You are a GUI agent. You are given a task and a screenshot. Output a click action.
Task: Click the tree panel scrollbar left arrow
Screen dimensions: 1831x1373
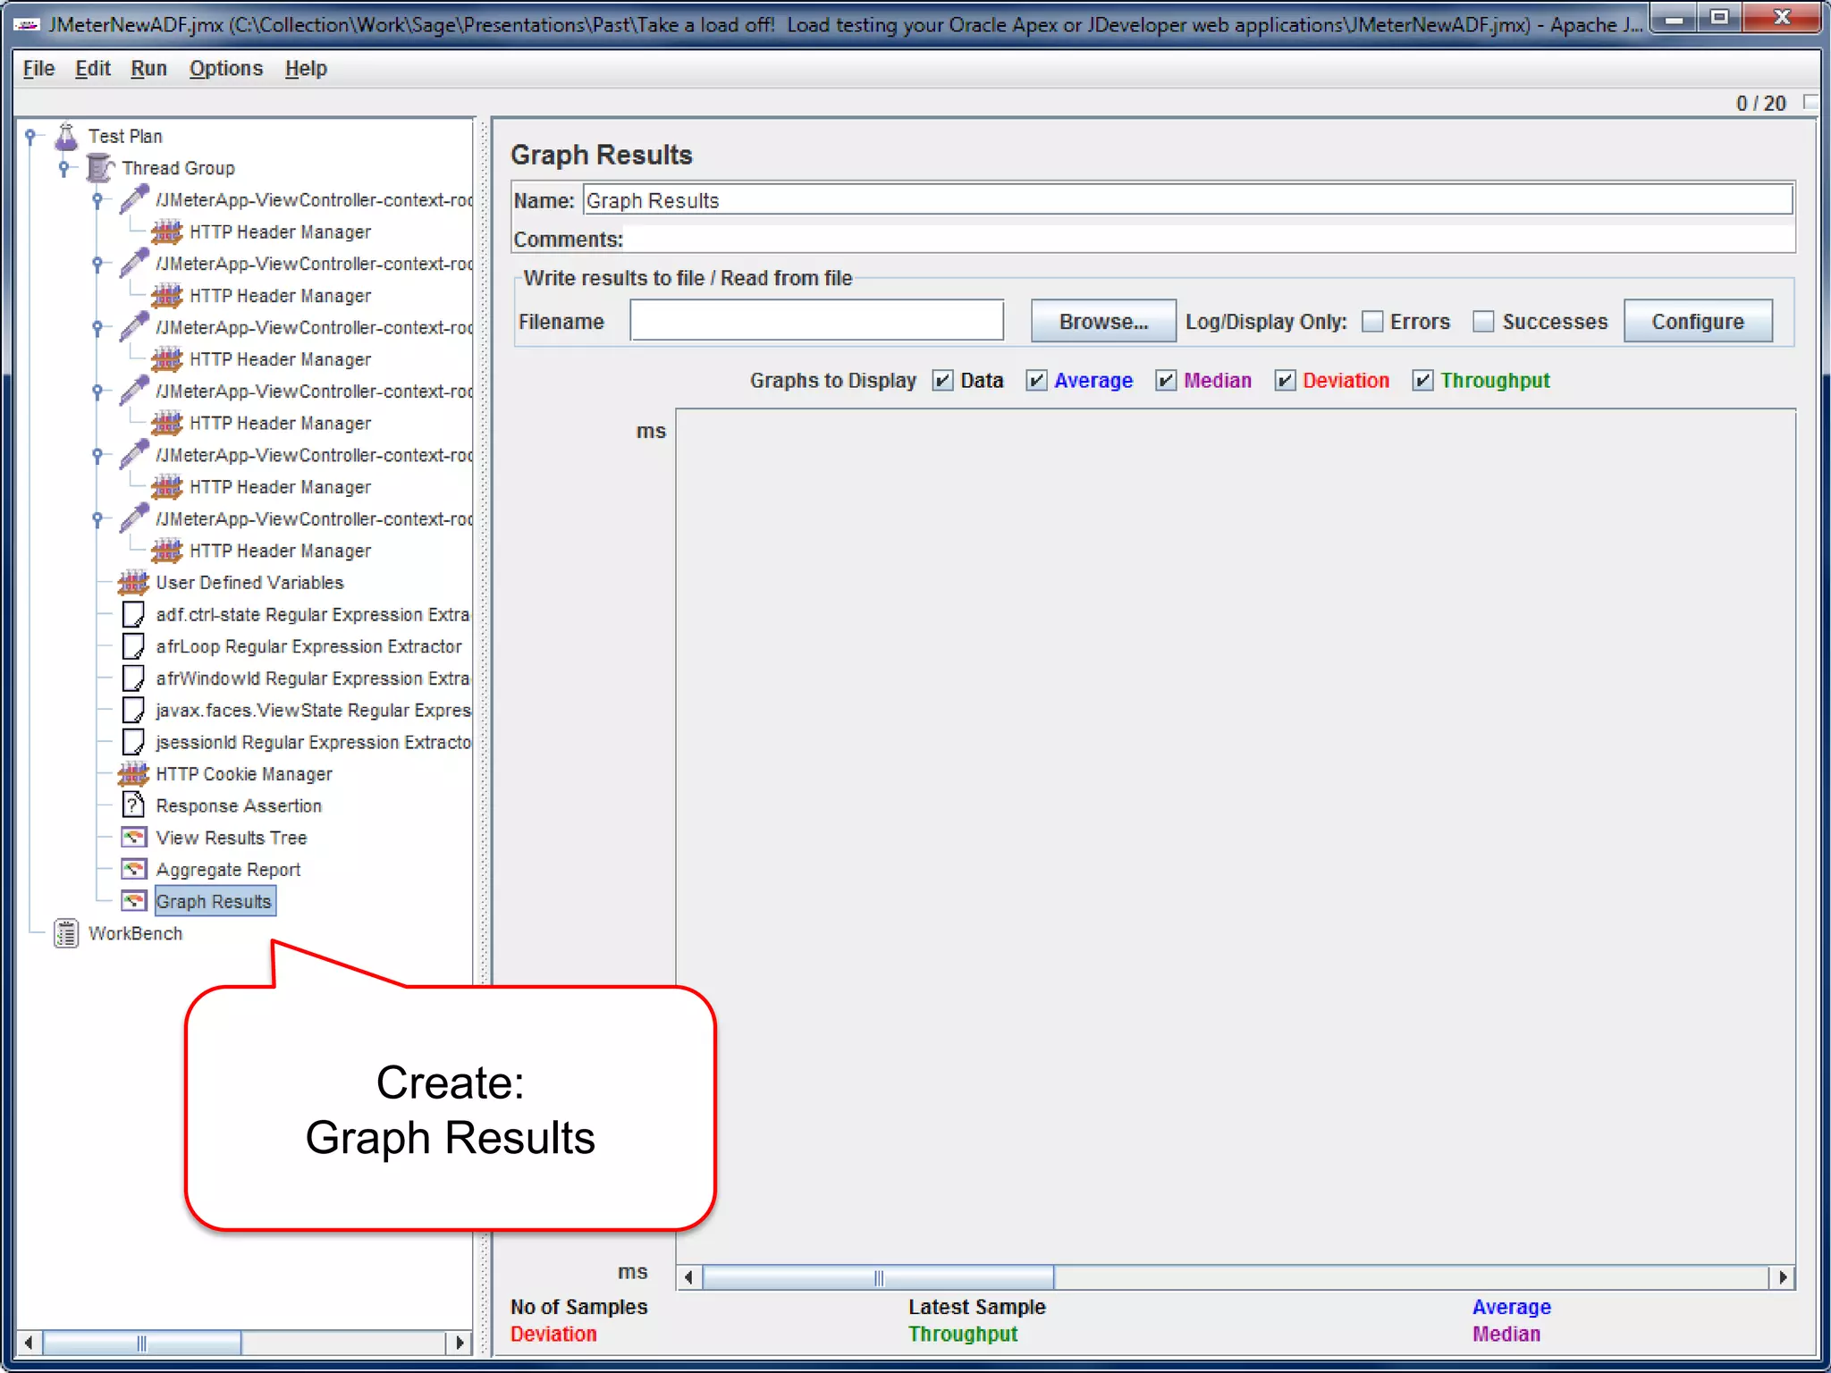[30, 1343]
